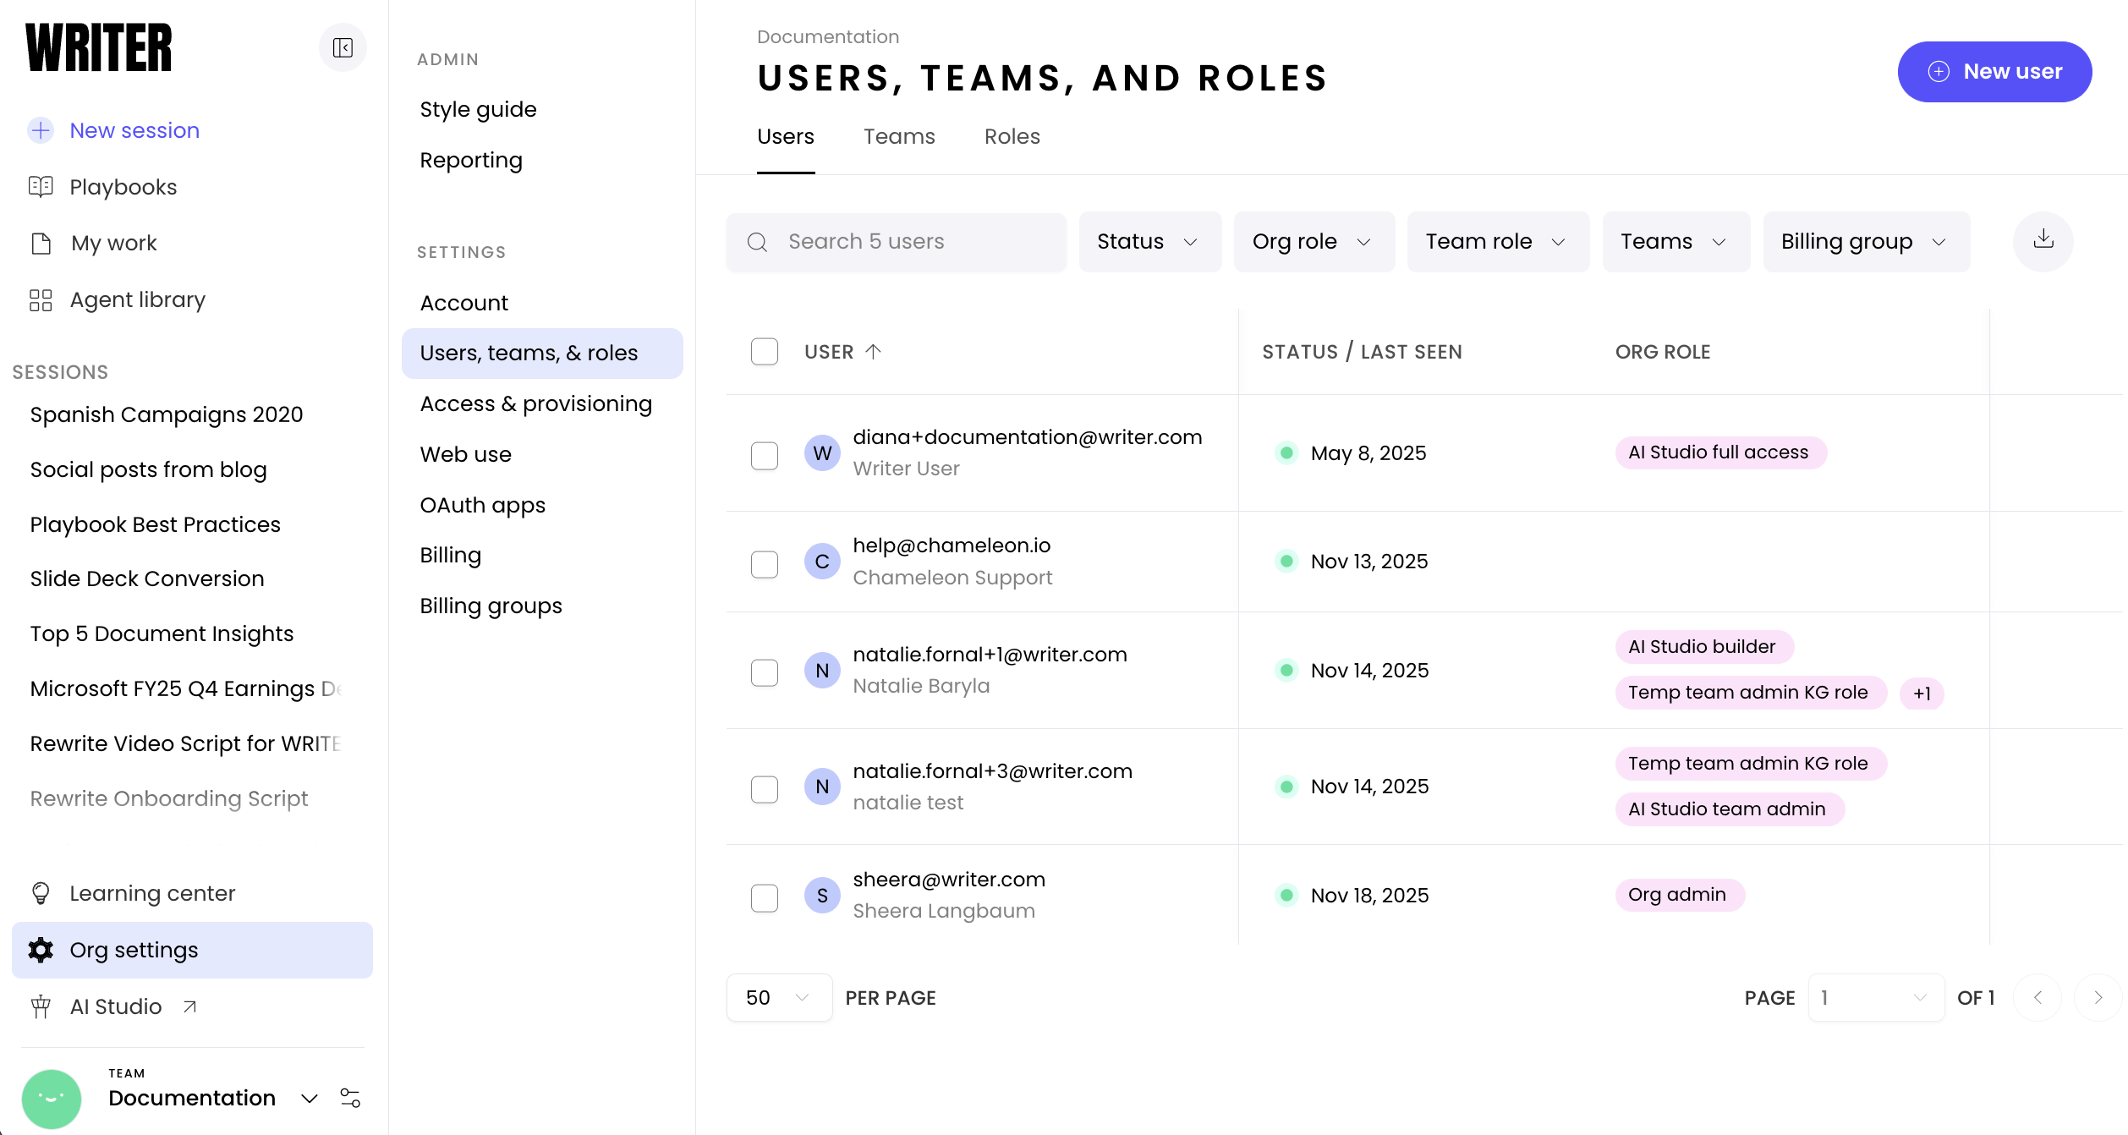Switch to the Teams tab

(898, 137)
